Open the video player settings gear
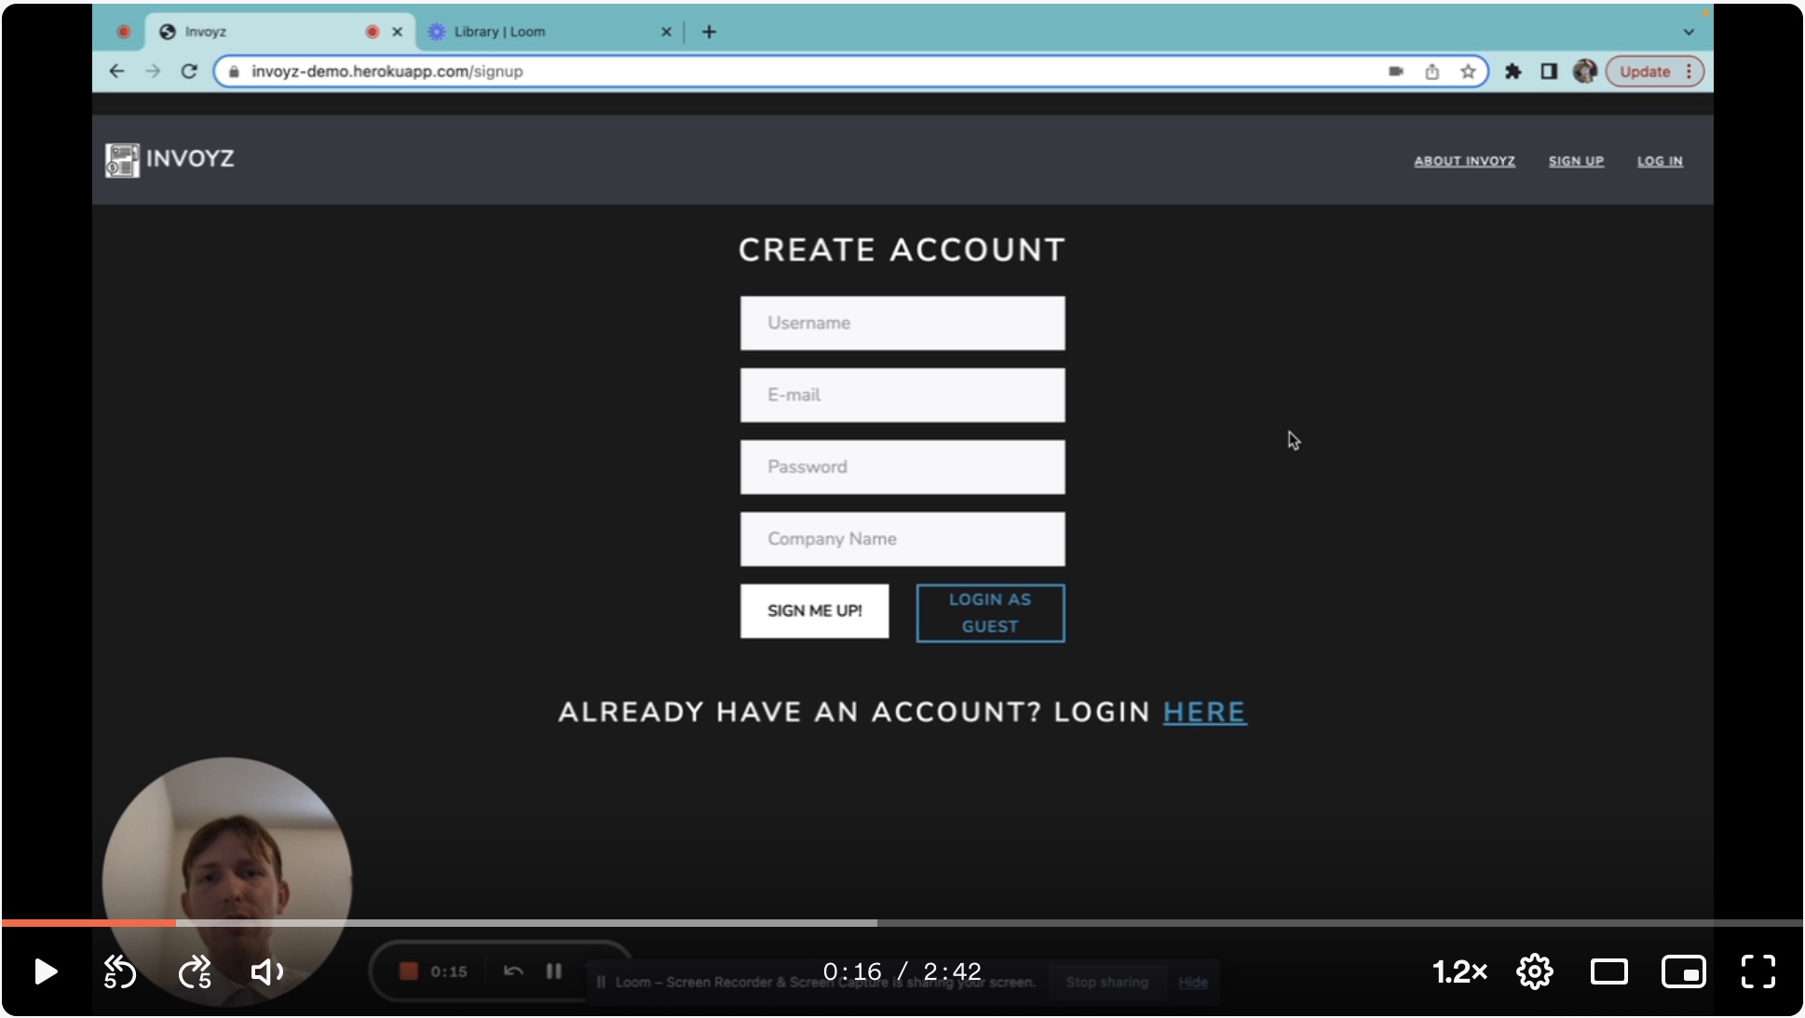1805x1018 pixels. click(x=1533, y=971)
